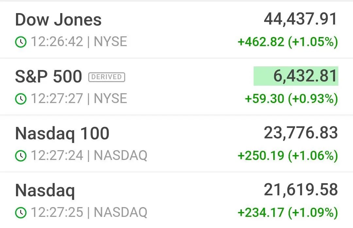Click the 12:27:24 | NASDAQ timestamp
This screenshot has width=353, height=228.
point(89,156)
